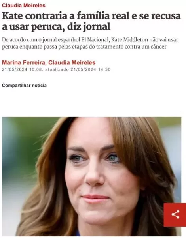Click the Compartilhar notícia label

24,86
